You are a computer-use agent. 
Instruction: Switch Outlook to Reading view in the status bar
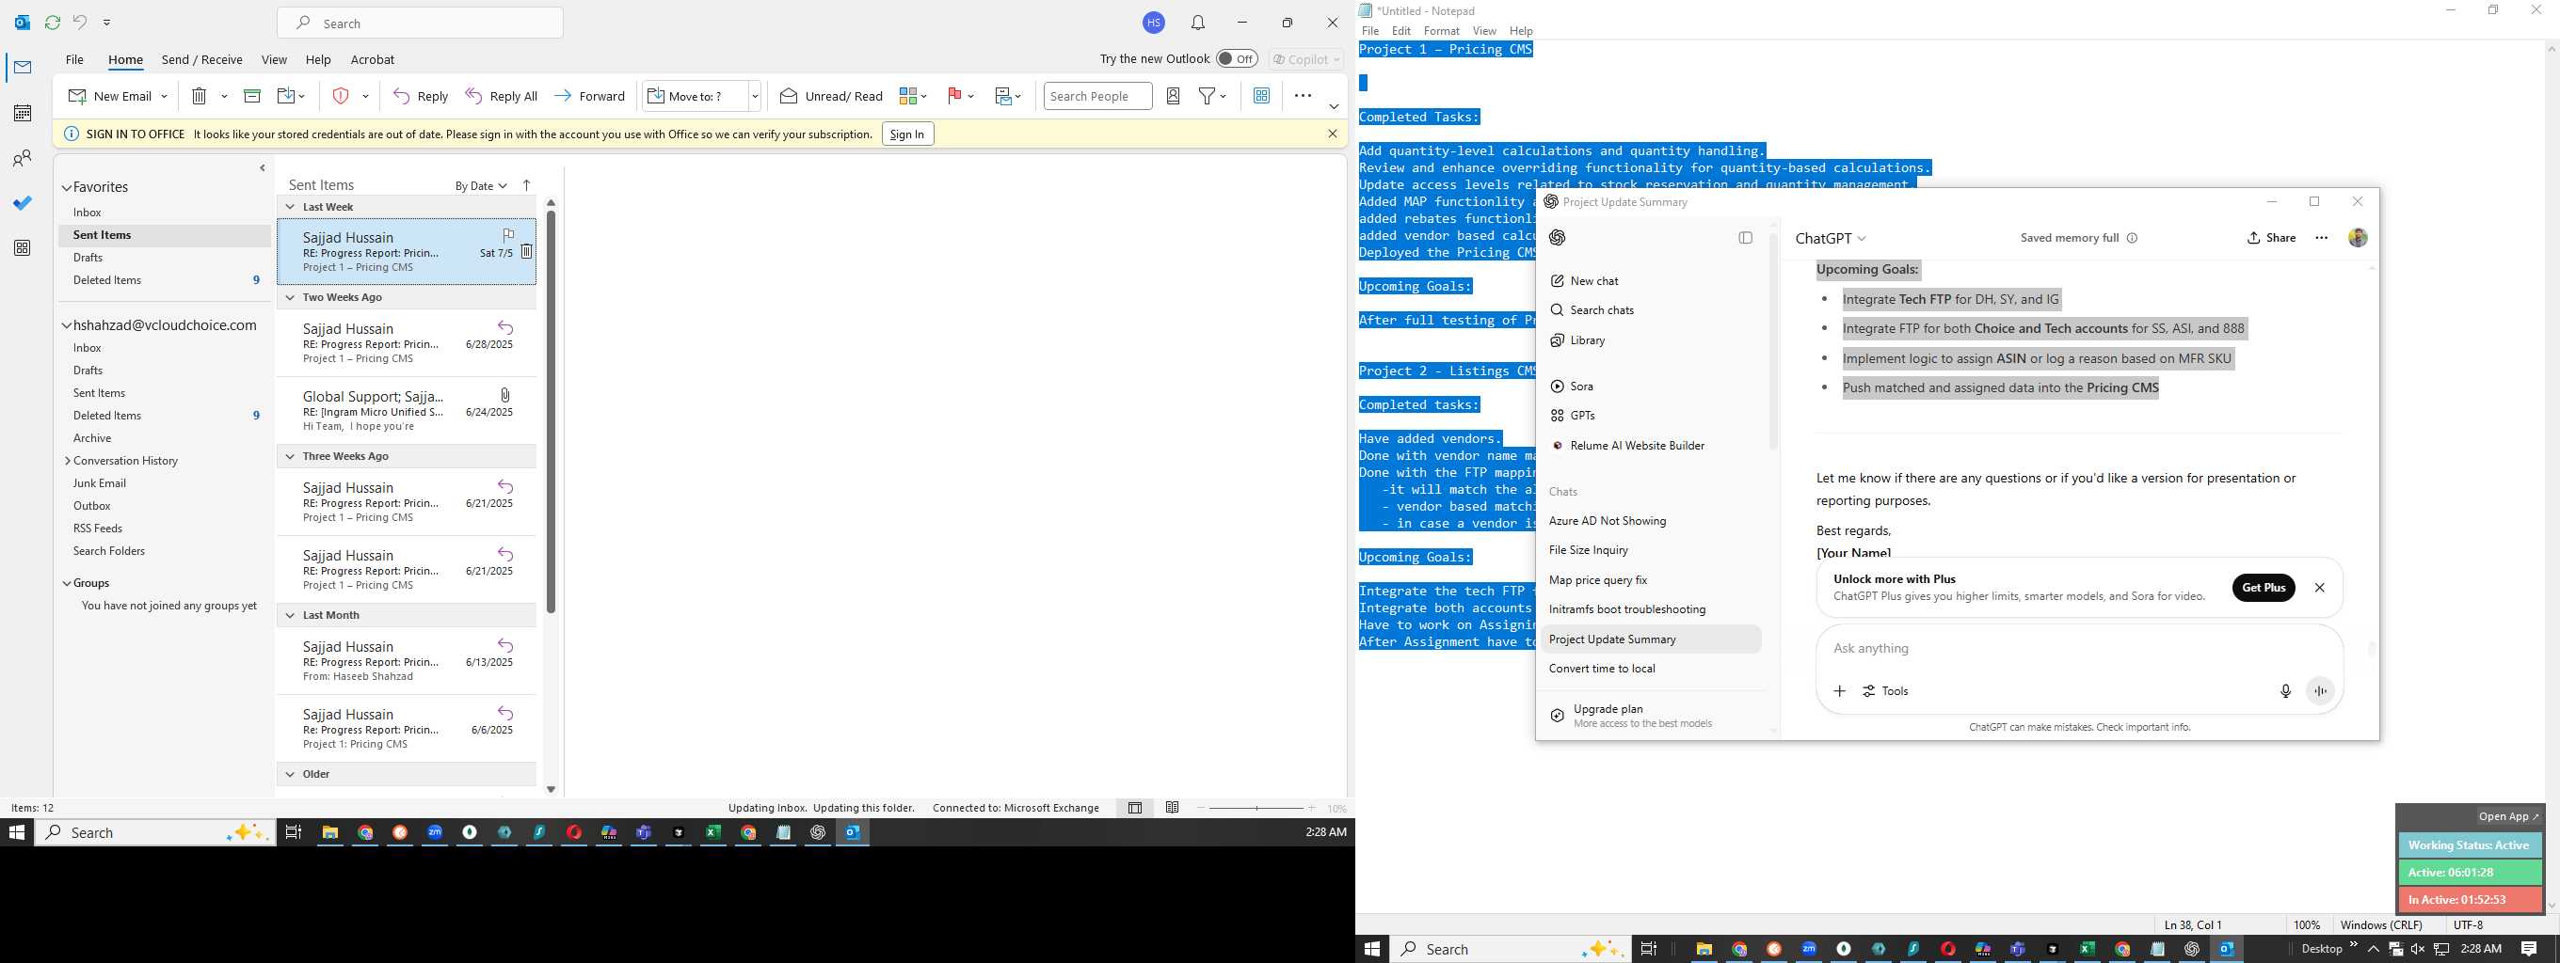pyautogui.click(x=1173, y=808)
